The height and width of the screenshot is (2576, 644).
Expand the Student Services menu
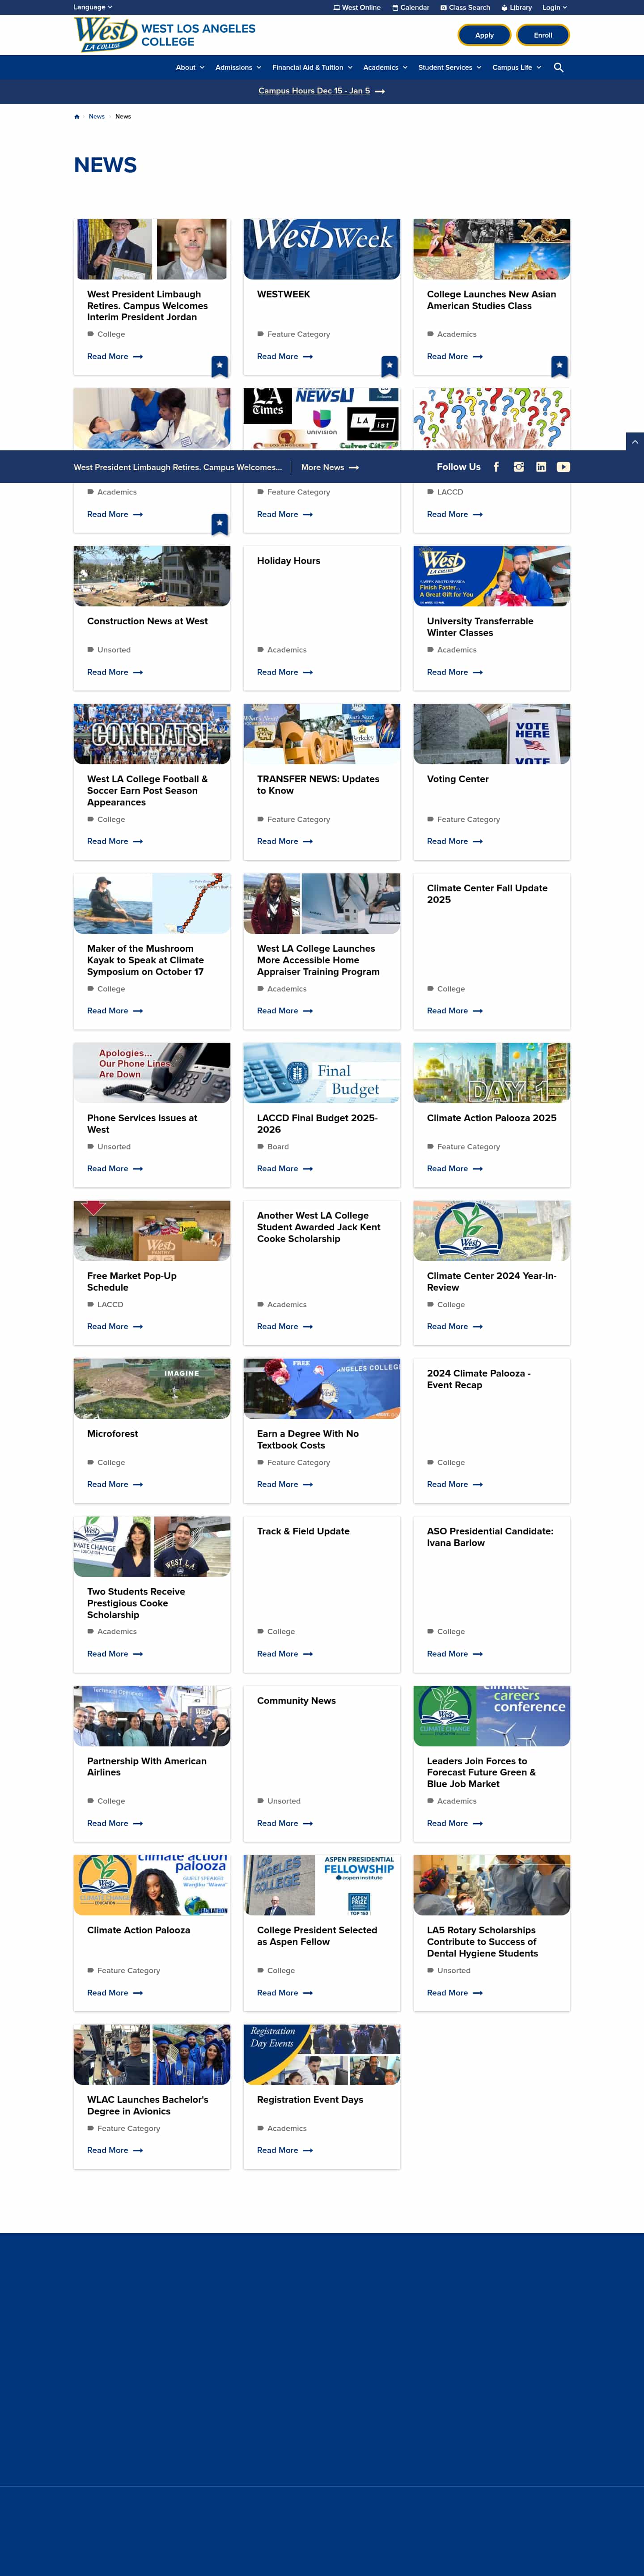(x=450, y=68)
